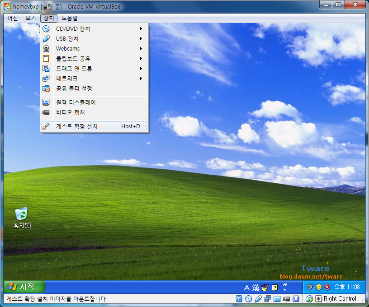369x307 pixels.
Task: Open 공유 폴더 설정... dialog entry
Action: click(x=95, y=88)
